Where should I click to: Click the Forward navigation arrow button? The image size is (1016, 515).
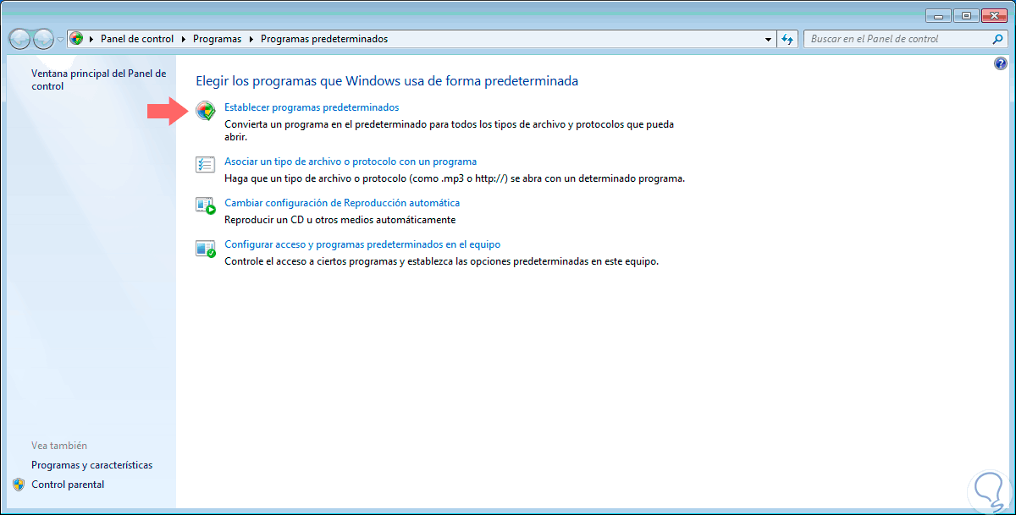[x=43, y=39]
